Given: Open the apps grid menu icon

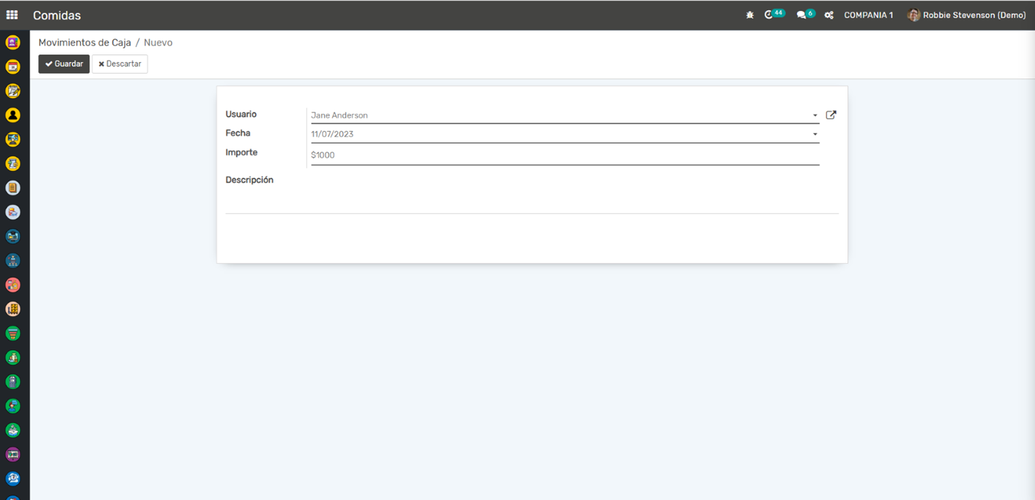Looking at the screenshot, I should (x=12, y=15).
